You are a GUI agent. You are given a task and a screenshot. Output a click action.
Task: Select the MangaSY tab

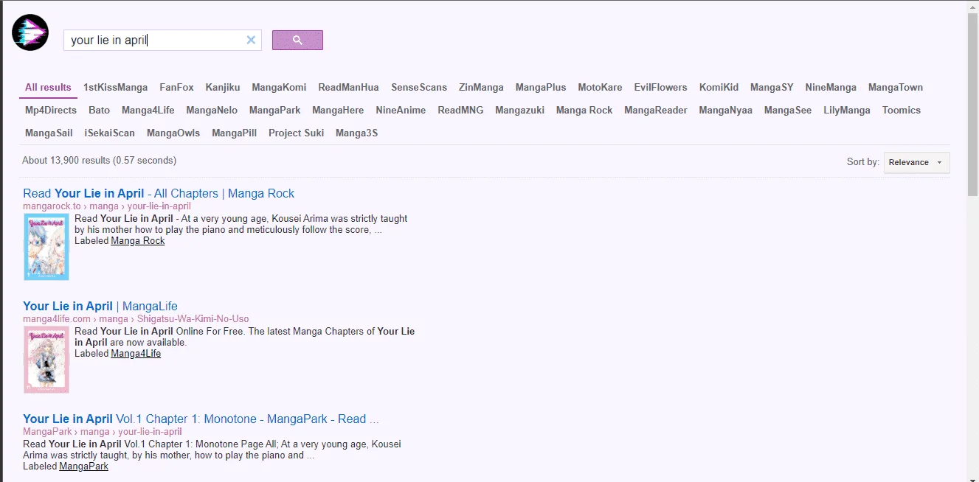(772, 87)
